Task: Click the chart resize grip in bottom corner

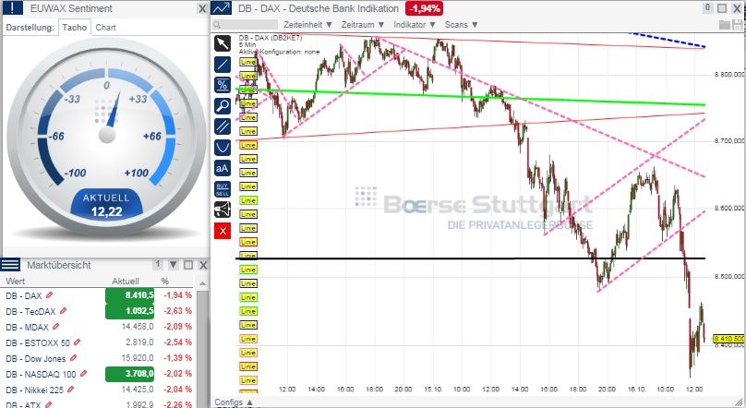Action: point(740,402)
